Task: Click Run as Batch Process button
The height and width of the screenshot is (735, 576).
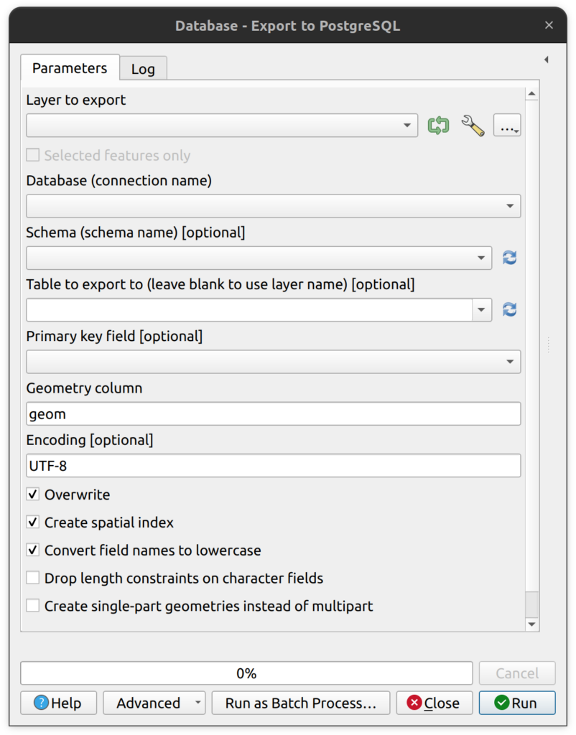Action: tap(300, 703)
